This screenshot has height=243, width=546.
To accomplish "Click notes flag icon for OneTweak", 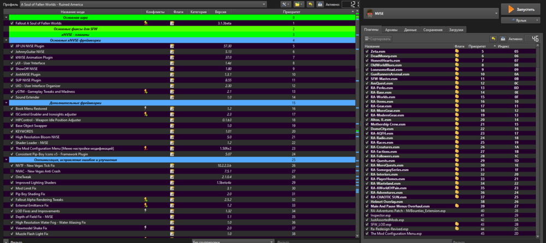I will [171, 177].
